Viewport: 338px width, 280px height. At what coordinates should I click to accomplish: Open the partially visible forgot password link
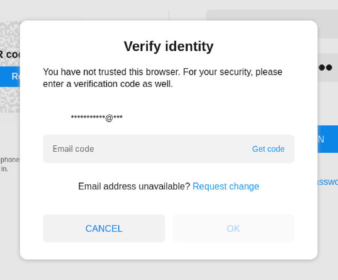(328, 182)
